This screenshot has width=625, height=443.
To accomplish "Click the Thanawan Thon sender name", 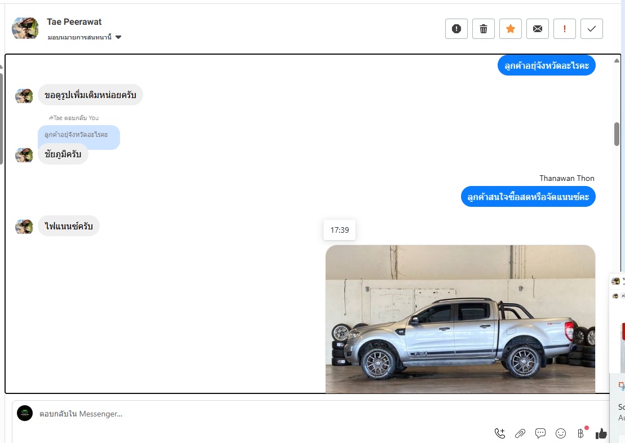I will 567,178.
